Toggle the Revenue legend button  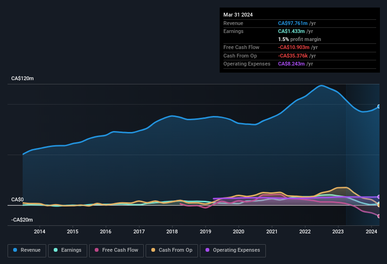pyautogui.click(x=27, y=250)
